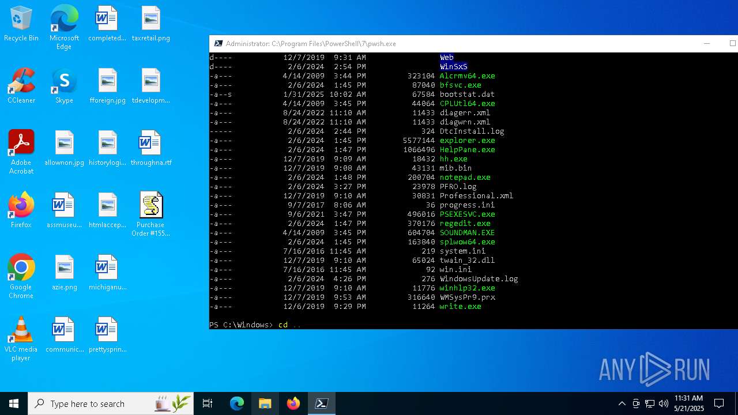Select htmlaccep... image file

(x=107, y=211)
